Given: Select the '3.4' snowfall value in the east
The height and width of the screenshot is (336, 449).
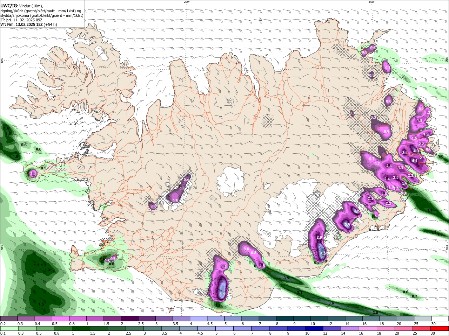Looking at the screenshot, I should pos(405,153).
